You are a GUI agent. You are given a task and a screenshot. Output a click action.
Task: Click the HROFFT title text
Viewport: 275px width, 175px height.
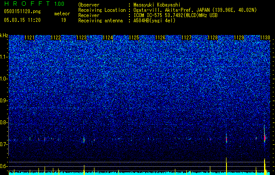[x=27, y=3]
